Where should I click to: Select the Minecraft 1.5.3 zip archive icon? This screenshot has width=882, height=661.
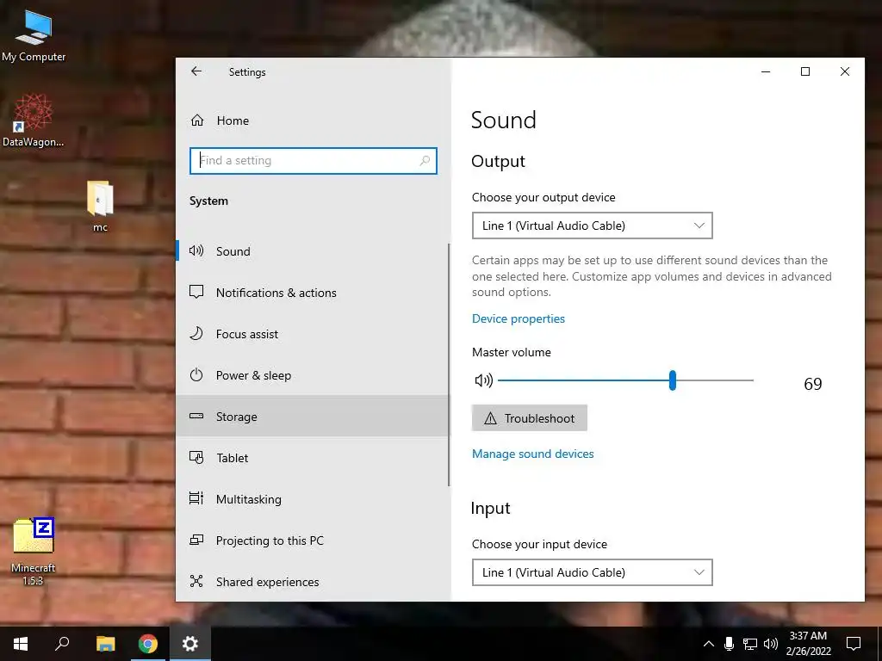34,551
